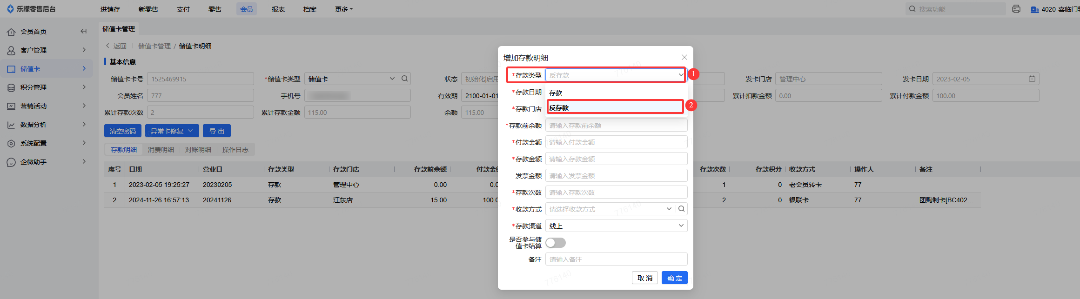The width and height of the screenshot is (1080, 299).
Task: Open the 存款渠道 dropdown
Action: pyautogui.click(x=616, y=226)
